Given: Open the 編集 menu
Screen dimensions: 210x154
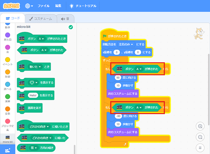Looking at the screenshot, I should point(58,6).
